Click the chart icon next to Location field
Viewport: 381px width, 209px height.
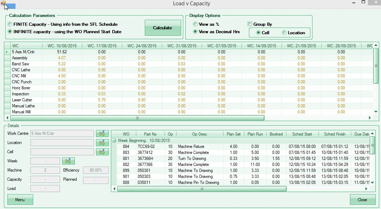click(102, 143)
